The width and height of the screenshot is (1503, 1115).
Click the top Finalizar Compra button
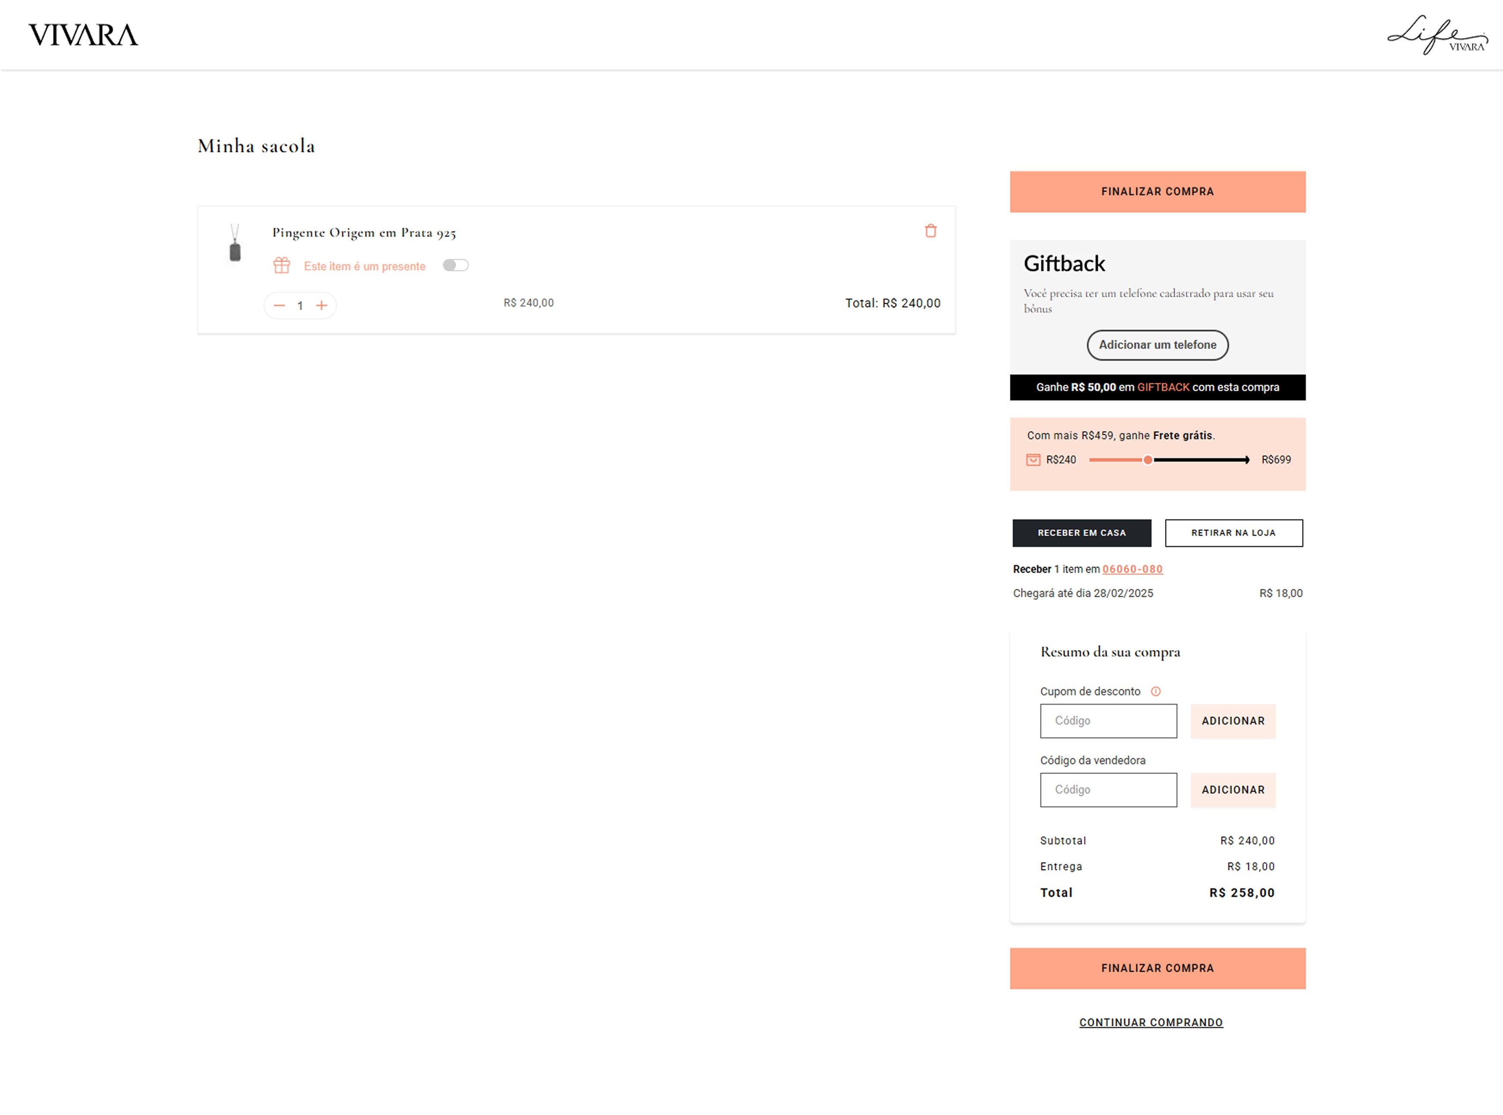click(1157, 192)
